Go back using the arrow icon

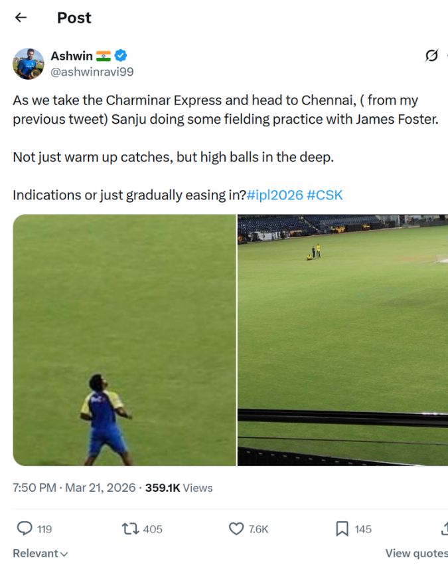pyautogui.click(x=21, y=18)
